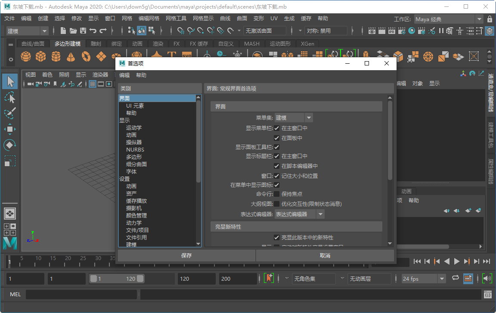The width and height of the screenshot is (496, 313).
Task: Select the Move tool in the toolbox
Action: click(9, 129)
